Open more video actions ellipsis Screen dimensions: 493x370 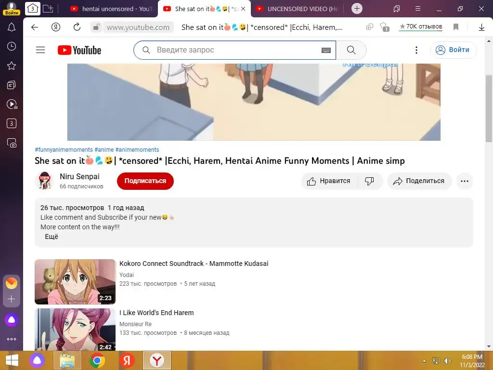pos(465,181)
